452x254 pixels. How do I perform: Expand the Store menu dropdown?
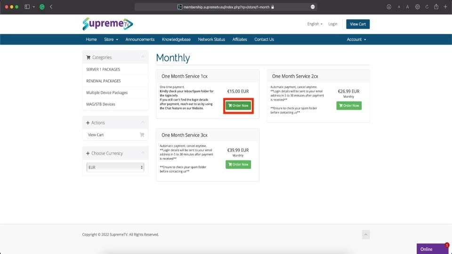click(111, 40)
